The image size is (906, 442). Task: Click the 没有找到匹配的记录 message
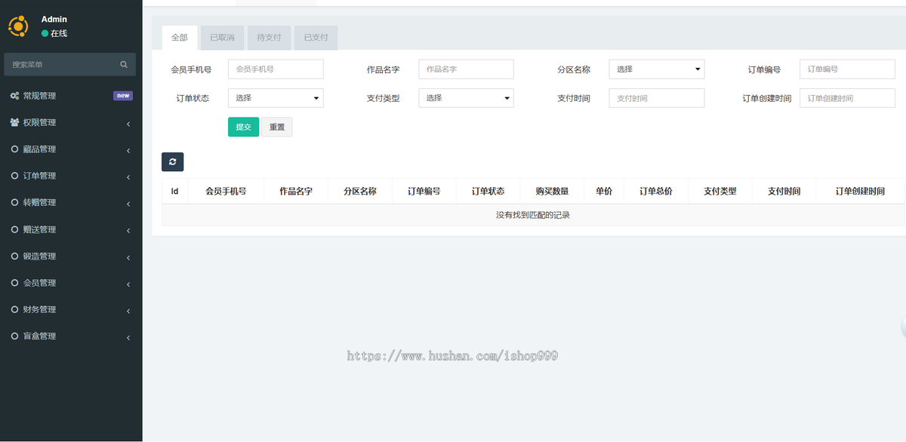[533, 215]
